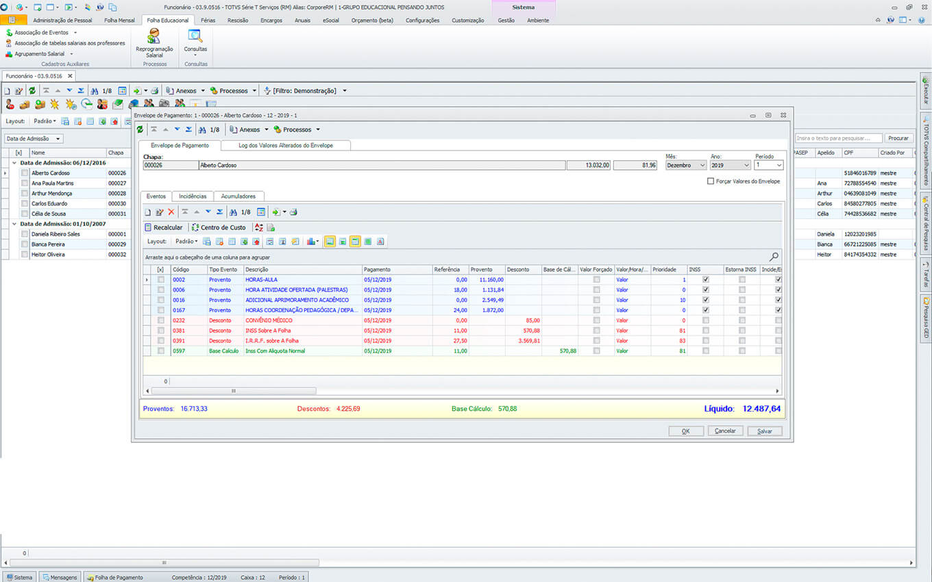
Task: Enable Forçar Valores do Envelope checkbox
Action: coord(711,181)
